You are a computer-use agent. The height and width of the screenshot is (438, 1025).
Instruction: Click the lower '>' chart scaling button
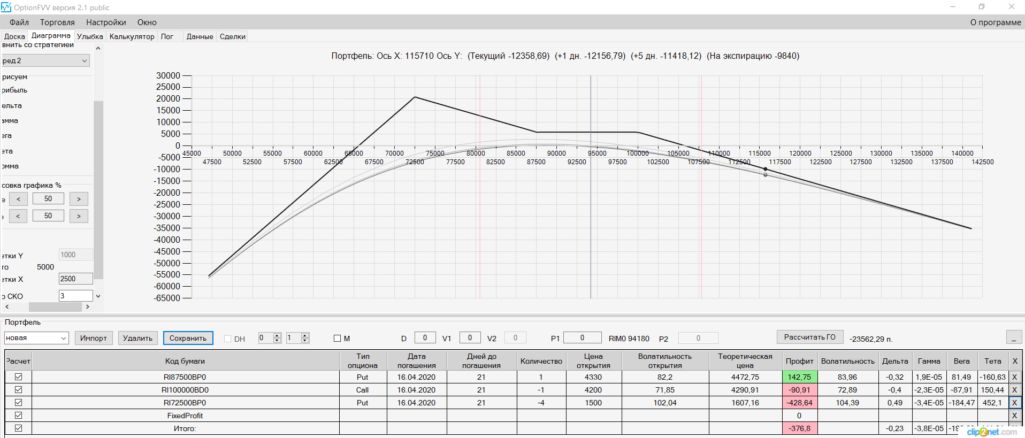coord(79,216)
